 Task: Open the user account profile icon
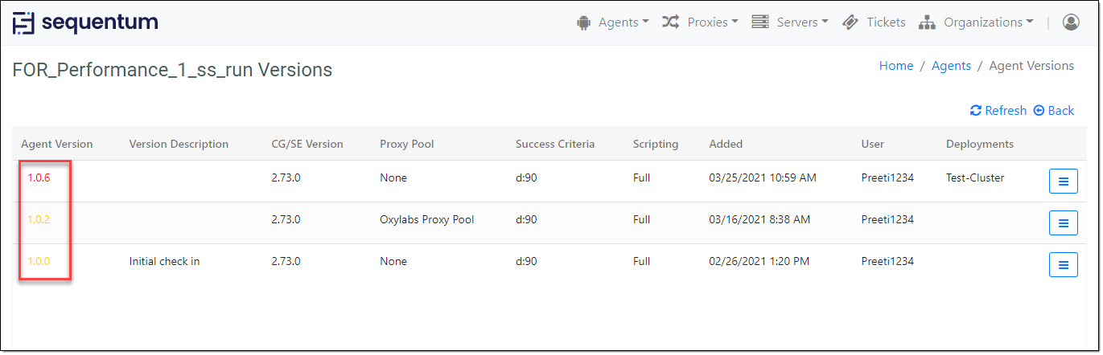coord(1071,22)
